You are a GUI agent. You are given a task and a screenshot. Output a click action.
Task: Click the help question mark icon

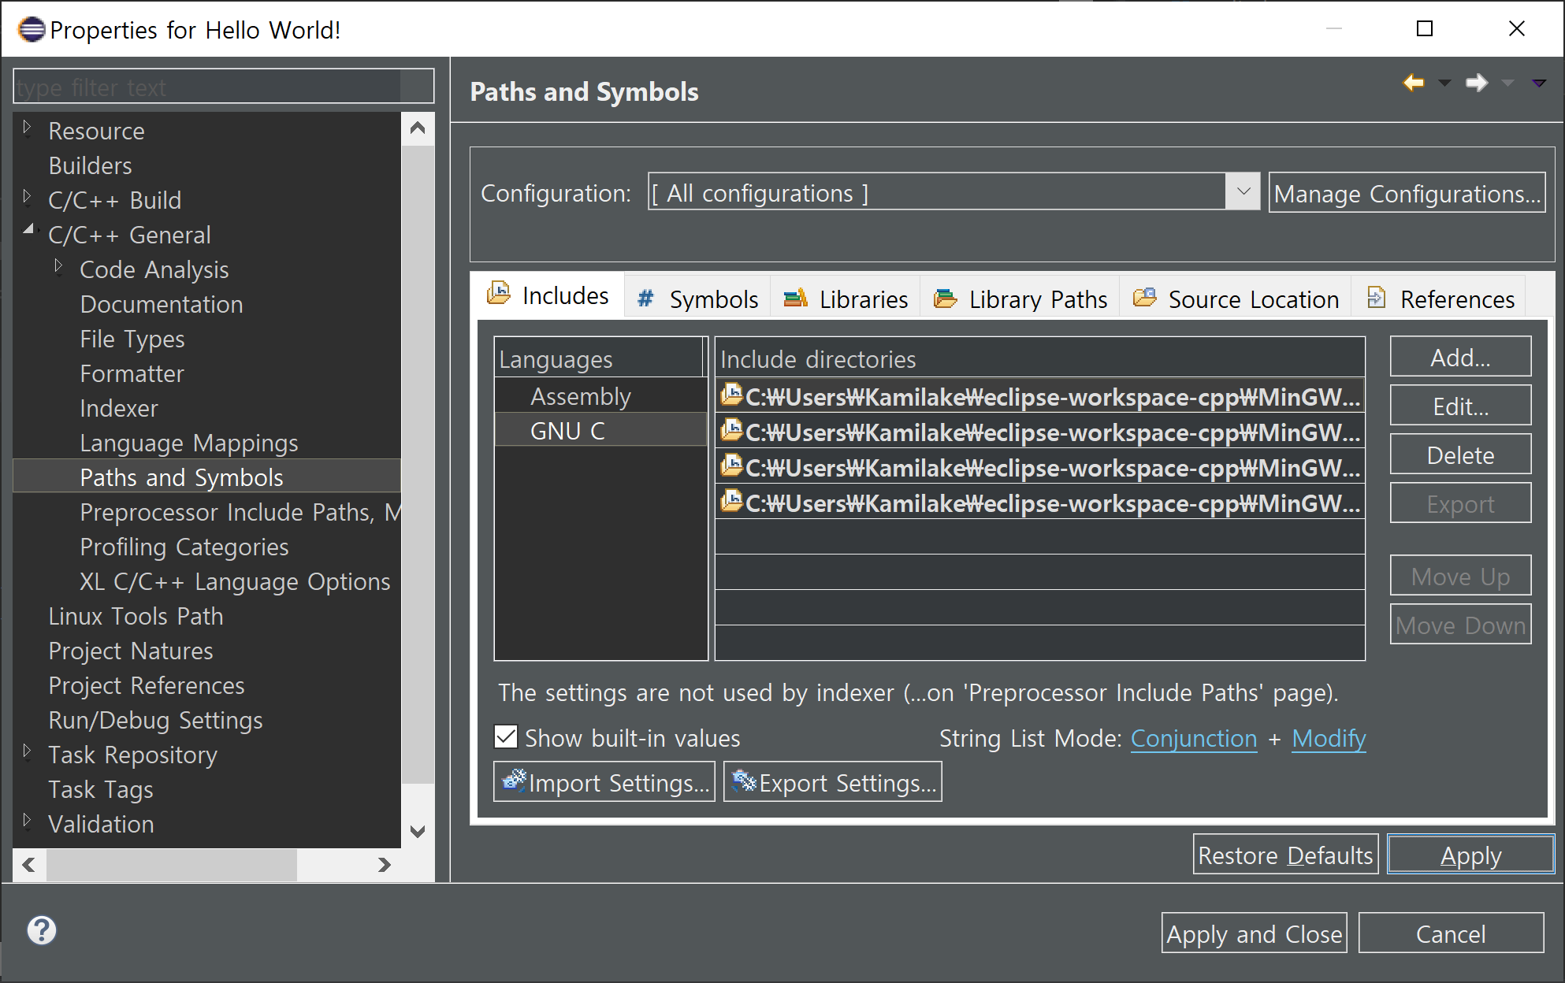[x=42, y=930]
